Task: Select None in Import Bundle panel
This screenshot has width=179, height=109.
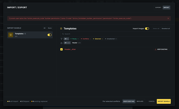Action: point(50,28)
